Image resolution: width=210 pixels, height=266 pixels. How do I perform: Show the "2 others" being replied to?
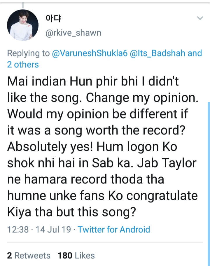(x=23, y=64)
